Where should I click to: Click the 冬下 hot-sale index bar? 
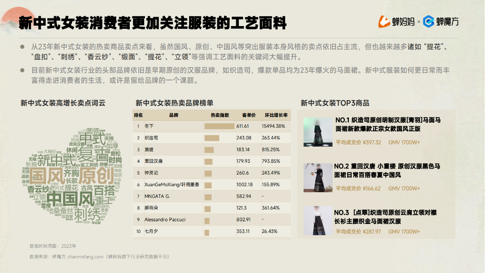point(219,126)
